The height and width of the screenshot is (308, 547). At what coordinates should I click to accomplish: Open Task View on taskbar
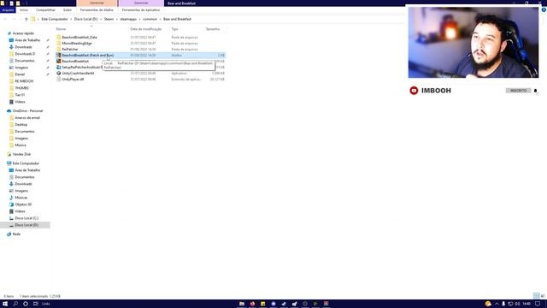tap(36, 304)
